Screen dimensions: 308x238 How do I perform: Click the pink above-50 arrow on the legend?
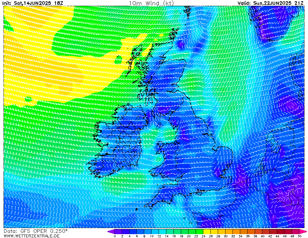point(303,231)
